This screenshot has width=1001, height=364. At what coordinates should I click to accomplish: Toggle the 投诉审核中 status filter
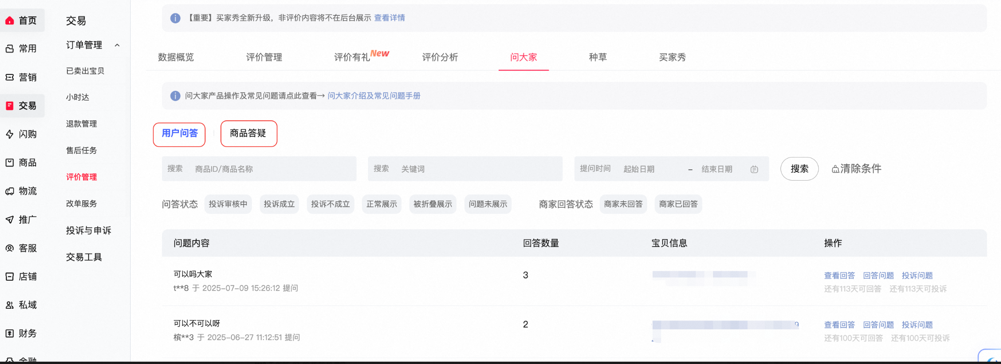228,204
